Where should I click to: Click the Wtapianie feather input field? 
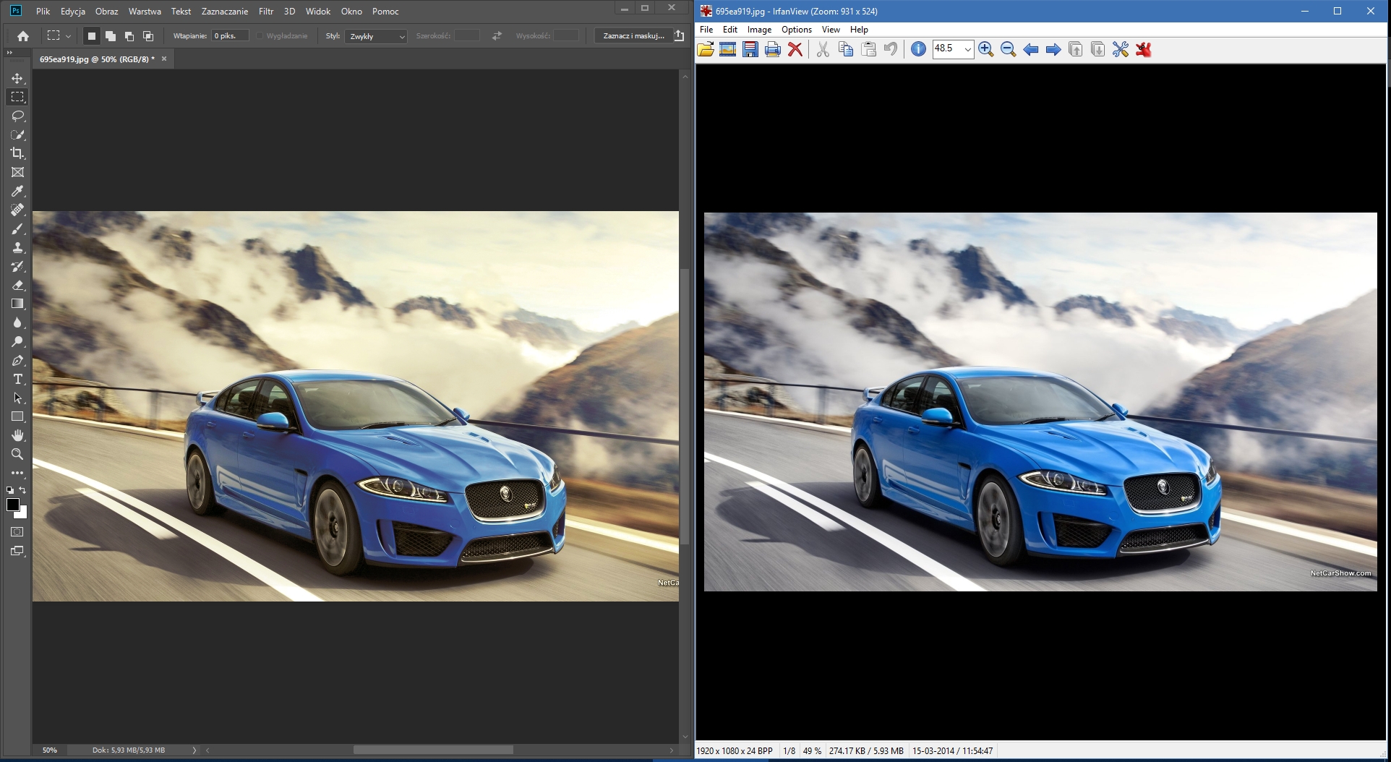point(229,36)
